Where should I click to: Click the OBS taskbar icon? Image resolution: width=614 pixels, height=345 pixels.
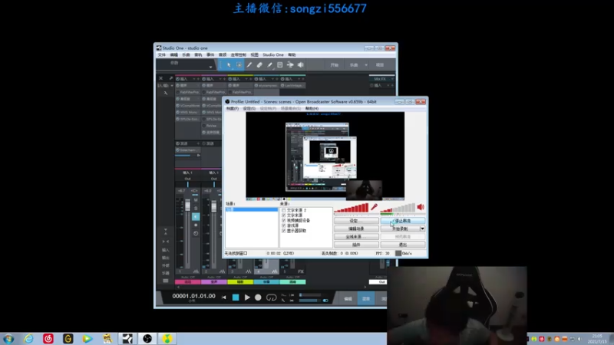coord(147,339)
